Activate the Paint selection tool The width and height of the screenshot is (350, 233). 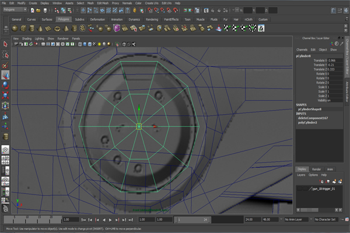click(5, 65)
